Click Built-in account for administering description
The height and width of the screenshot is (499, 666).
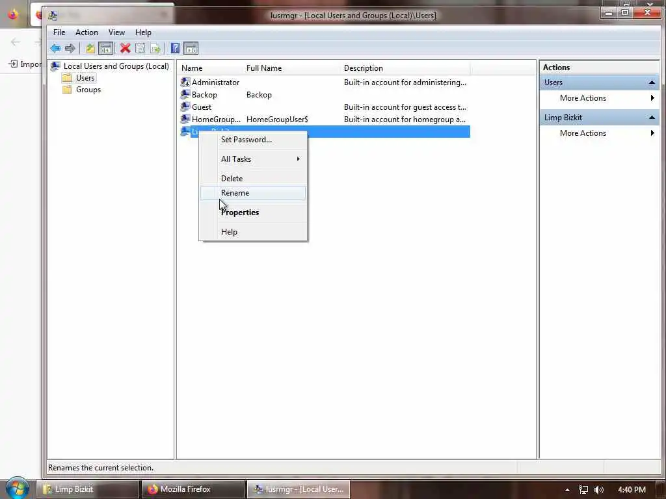point(405,83)
